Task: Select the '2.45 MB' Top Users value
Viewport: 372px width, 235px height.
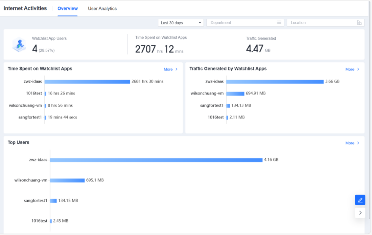Action: point(61,221)
